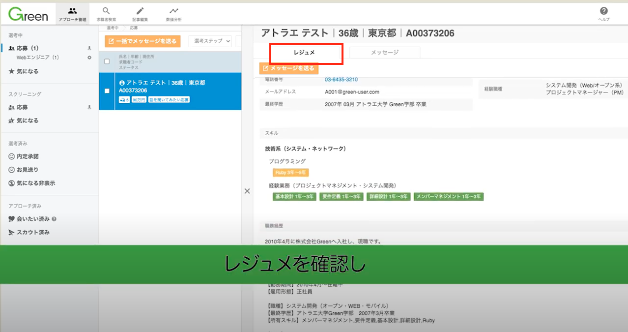
Task: Tick the アトラエ テスト candidate checkbox
Action: pos(107,91)
